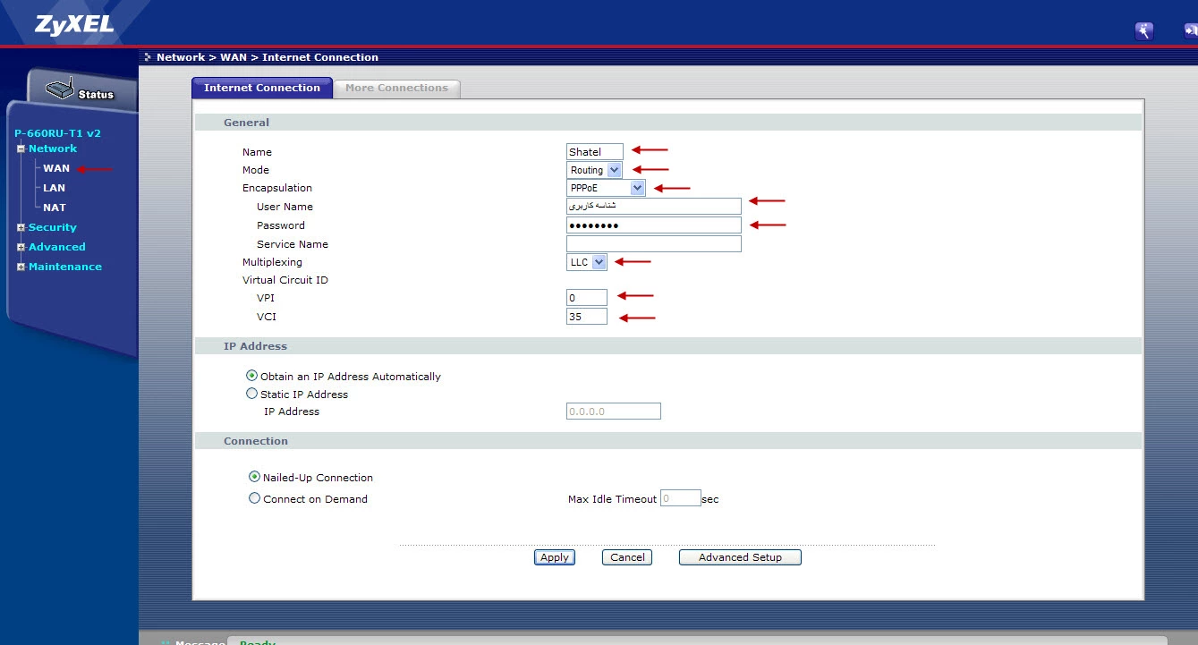Click the Max Idle Timeout field
This screenshot has width=1198, height=645.
[681, 498]
